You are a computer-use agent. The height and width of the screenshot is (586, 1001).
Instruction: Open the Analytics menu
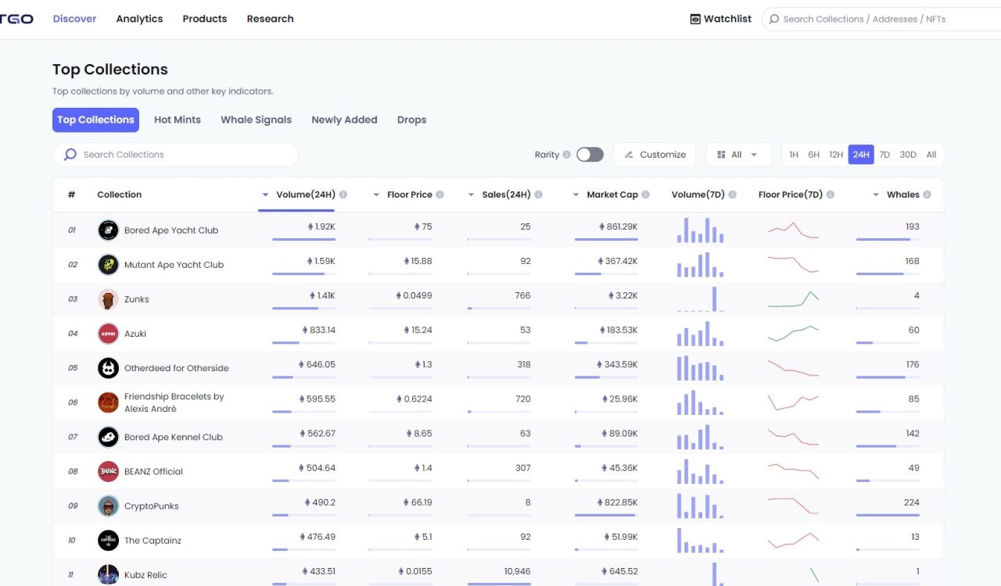[x=139, y=19]
